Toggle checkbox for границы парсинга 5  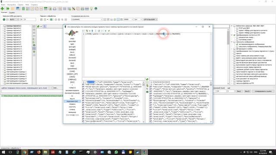point(5,35)
